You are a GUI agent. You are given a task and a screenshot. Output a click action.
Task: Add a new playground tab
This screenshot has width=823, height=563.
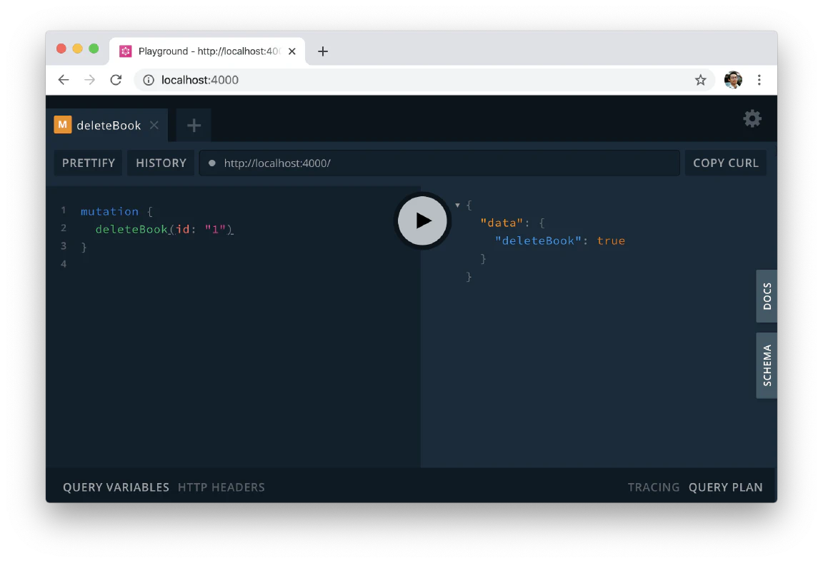(x=194, y=126)
